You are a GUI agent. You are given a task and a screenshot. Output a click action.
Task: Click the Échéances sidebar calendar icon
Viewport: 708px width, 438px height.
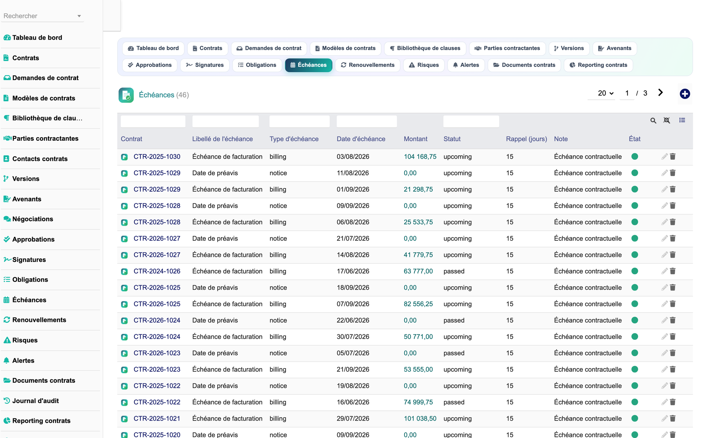[7, 300]
